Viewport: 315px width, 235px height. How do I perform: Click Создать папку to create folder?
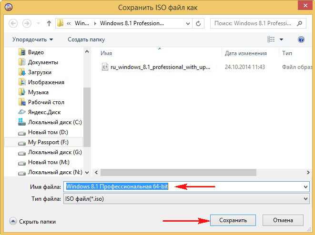tap(86, 39)
